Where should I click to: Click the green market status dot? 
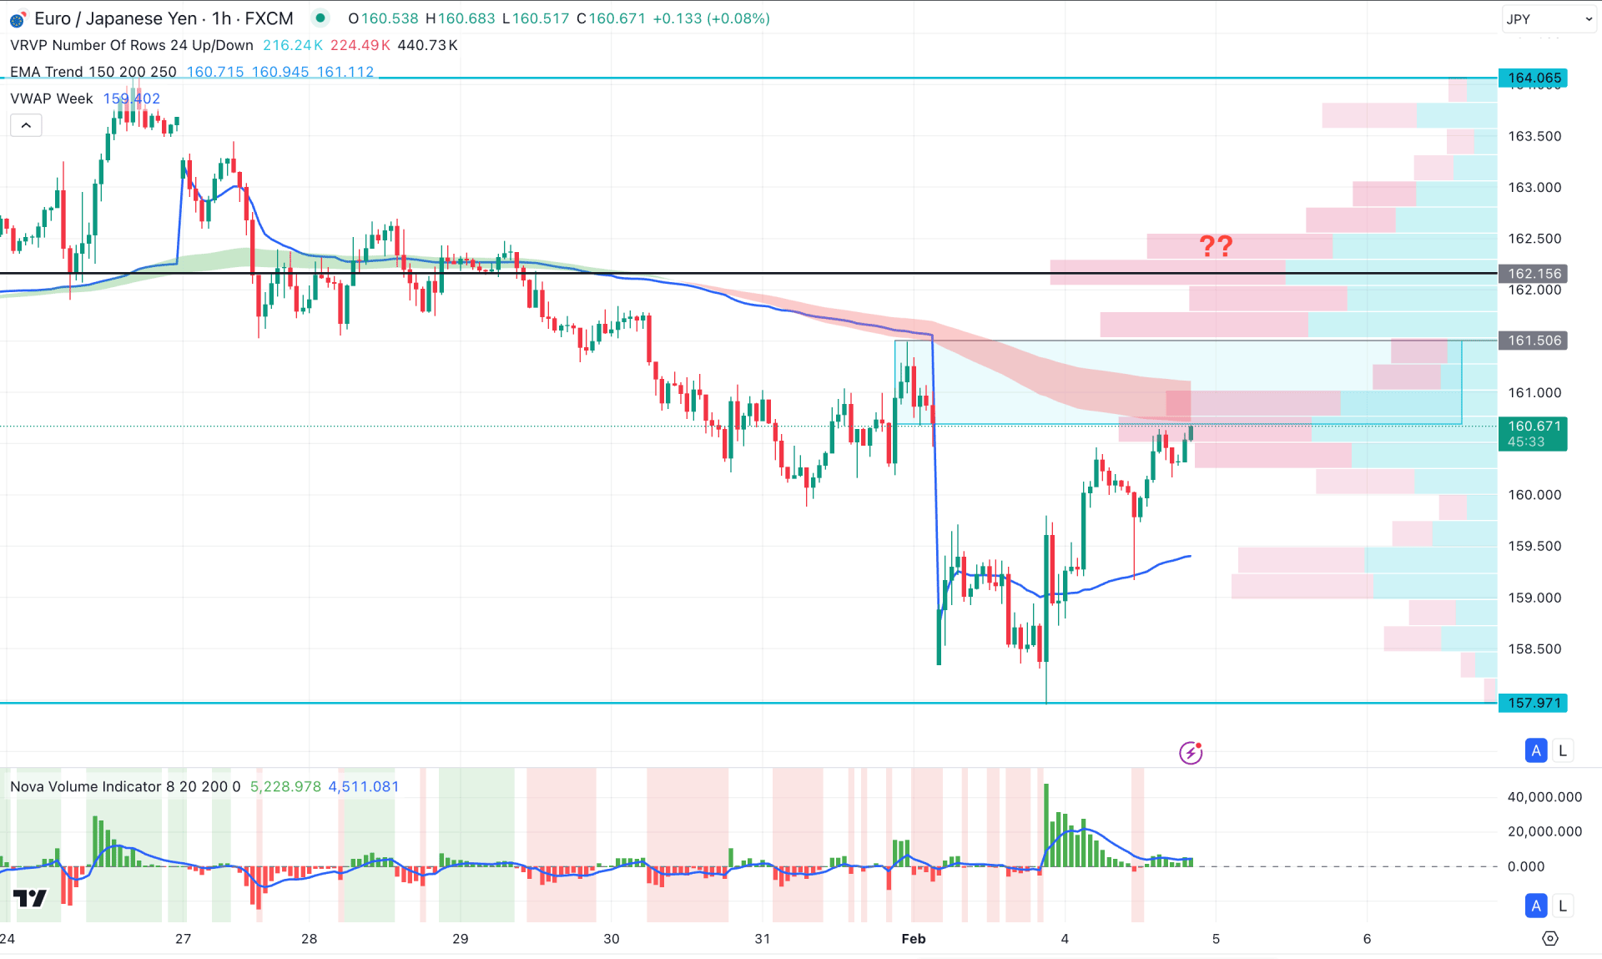tap(320, 18)
